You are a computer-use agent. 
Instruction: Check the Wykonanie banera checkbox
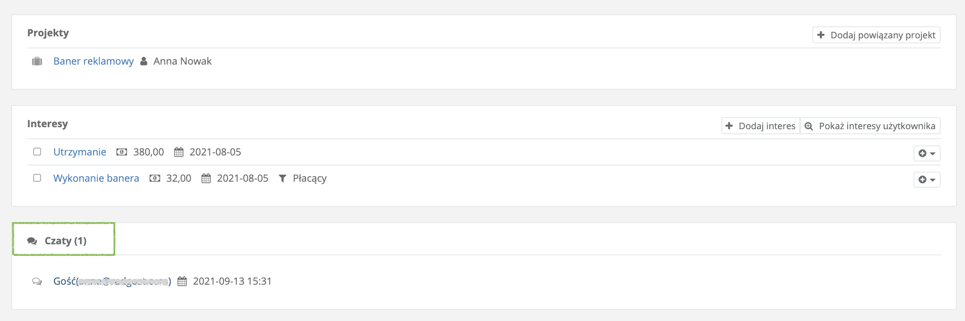pos(37,178)
